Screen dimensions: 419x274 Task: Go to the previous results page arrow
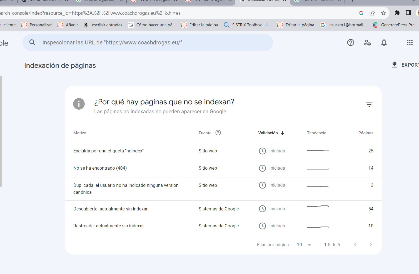(x=355, y=244)
